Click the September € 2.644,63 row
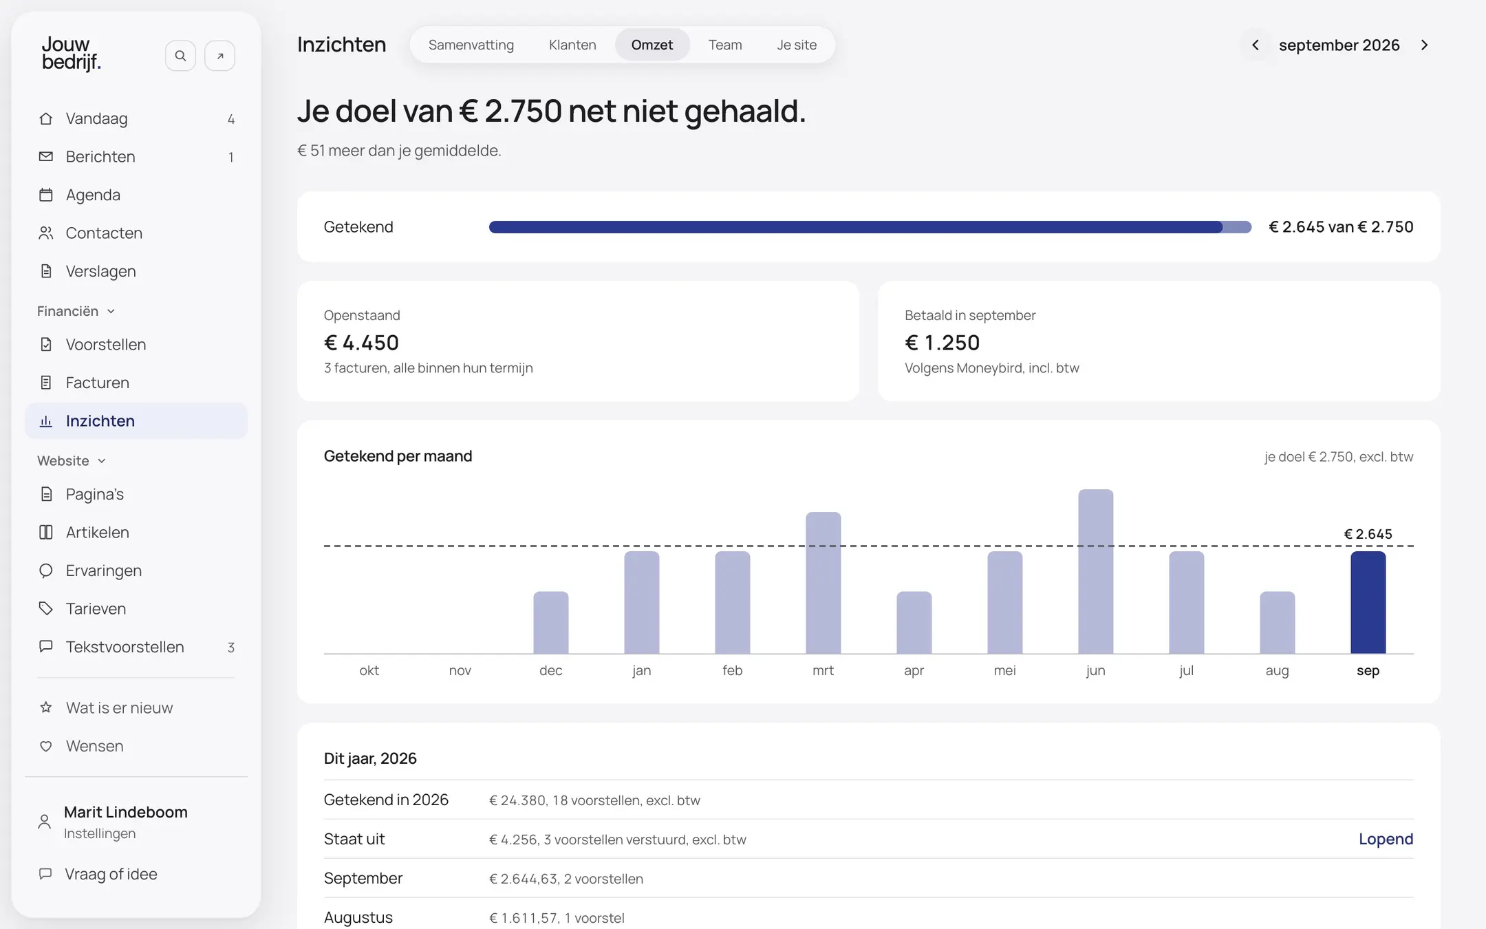This screenshot has height=929, width=1486. pyautogui.click(x=868, y=878)
